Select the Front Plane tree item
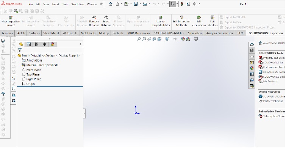This screenshot has height=148, width=286. click(x=31, y=70)
